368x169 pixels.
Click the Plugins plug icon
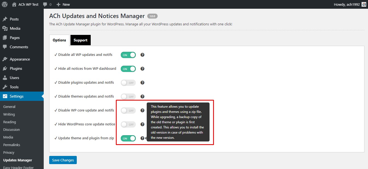(5, 68)
